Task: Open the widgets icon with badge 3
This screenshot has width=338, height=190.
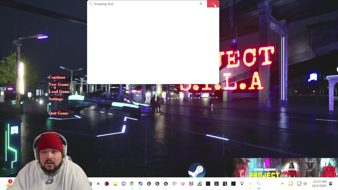Action: pos(9,183)
